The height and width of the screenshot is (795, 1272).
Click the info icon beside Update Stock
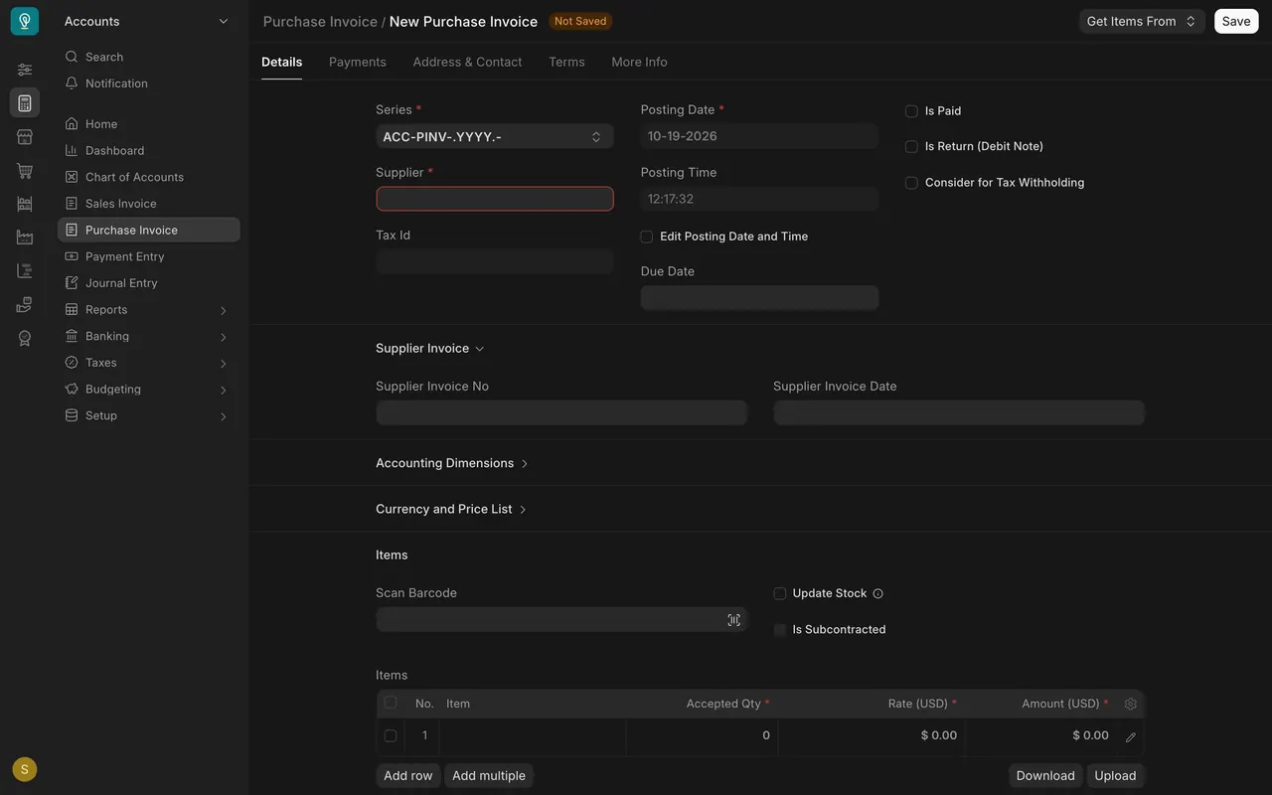coord(877,593)
